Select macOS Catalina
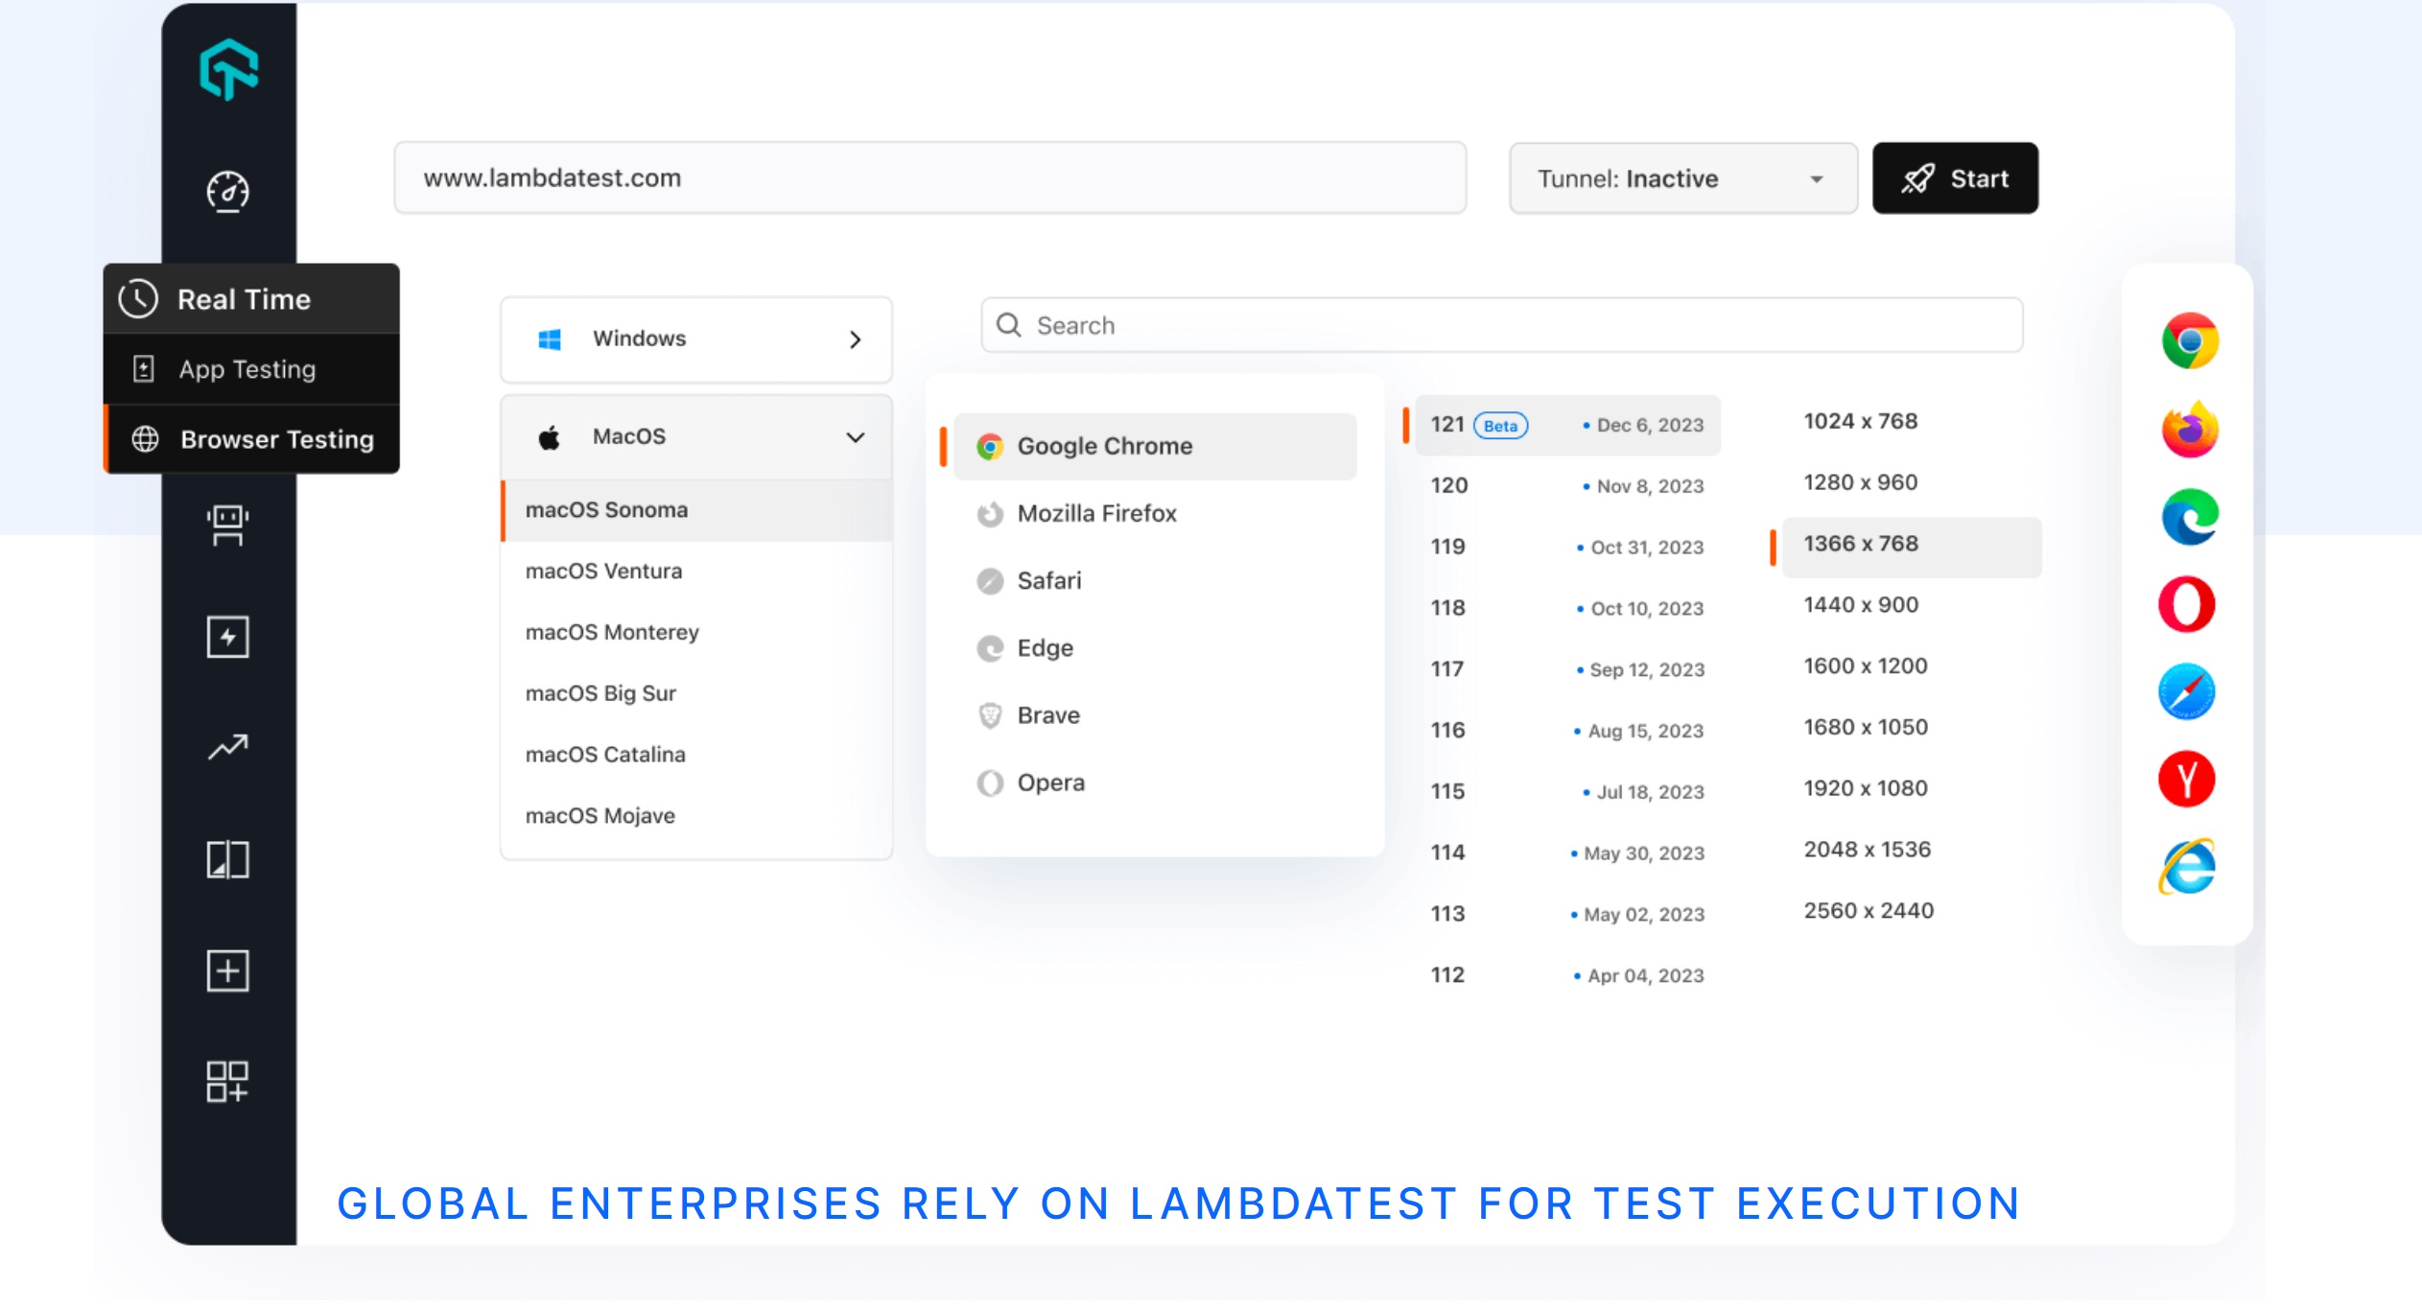Screen dimensions: 2422x1308 click(x=696, y=755)
